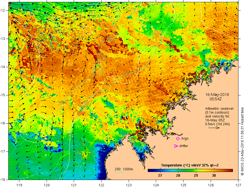
Task: Click latitude axis label '-16'
Action: [3, 123]
